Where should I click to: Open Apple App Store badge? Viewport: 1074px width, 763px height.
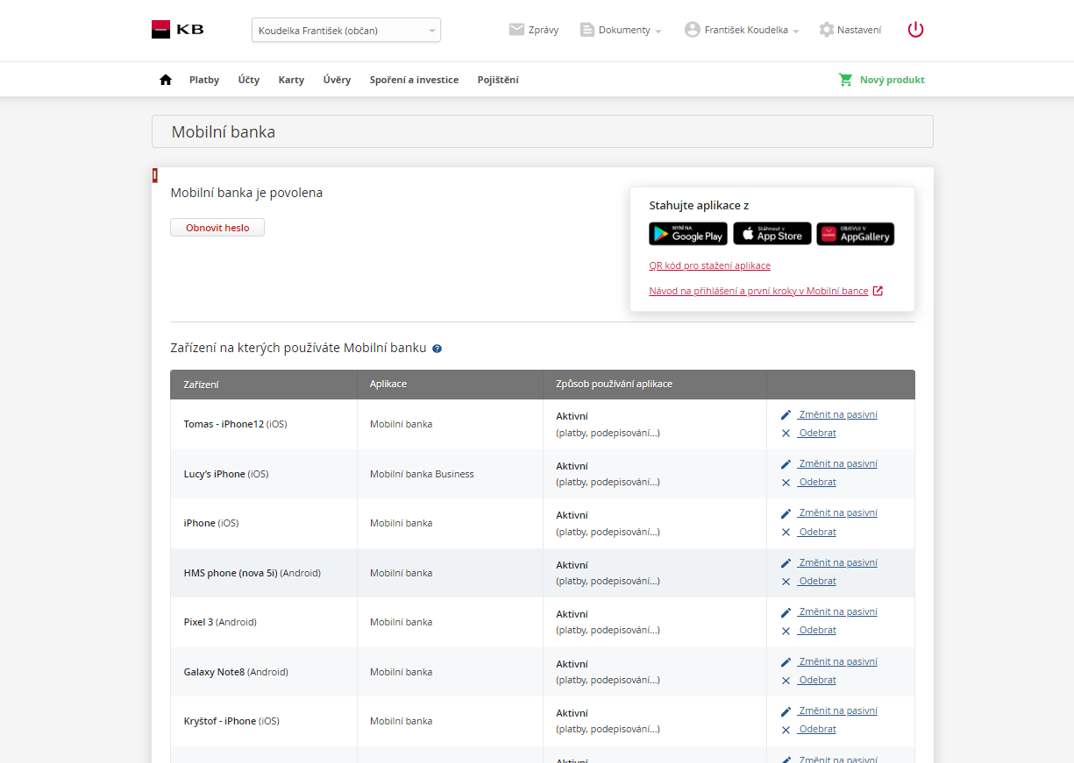772,234
